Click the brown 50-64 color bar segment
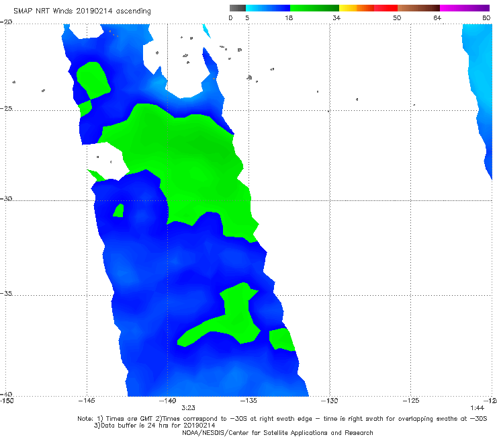This screenshot has height=437, width=497. [x=418, y=8]
